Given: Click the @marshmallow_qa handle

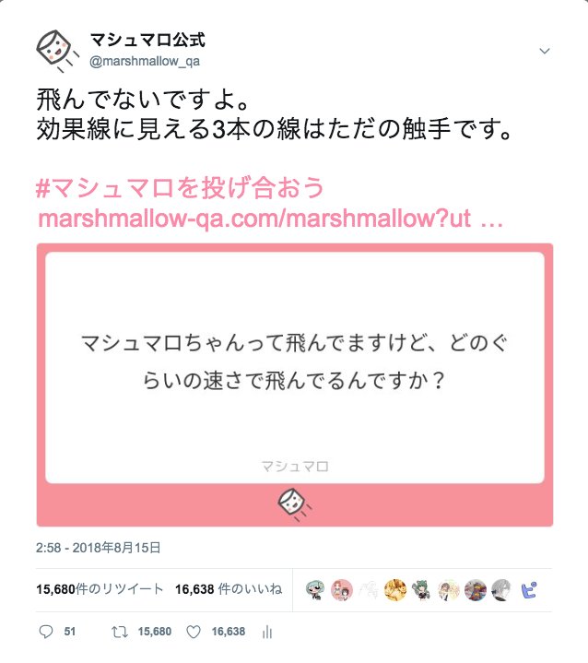Looking at the screenshot, I should [145, 62].
